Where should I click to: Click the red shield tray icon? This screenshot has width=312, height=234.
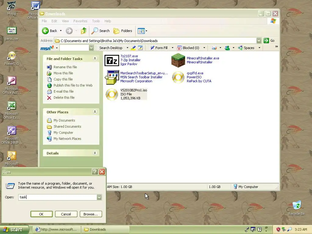tap(278, 229)
